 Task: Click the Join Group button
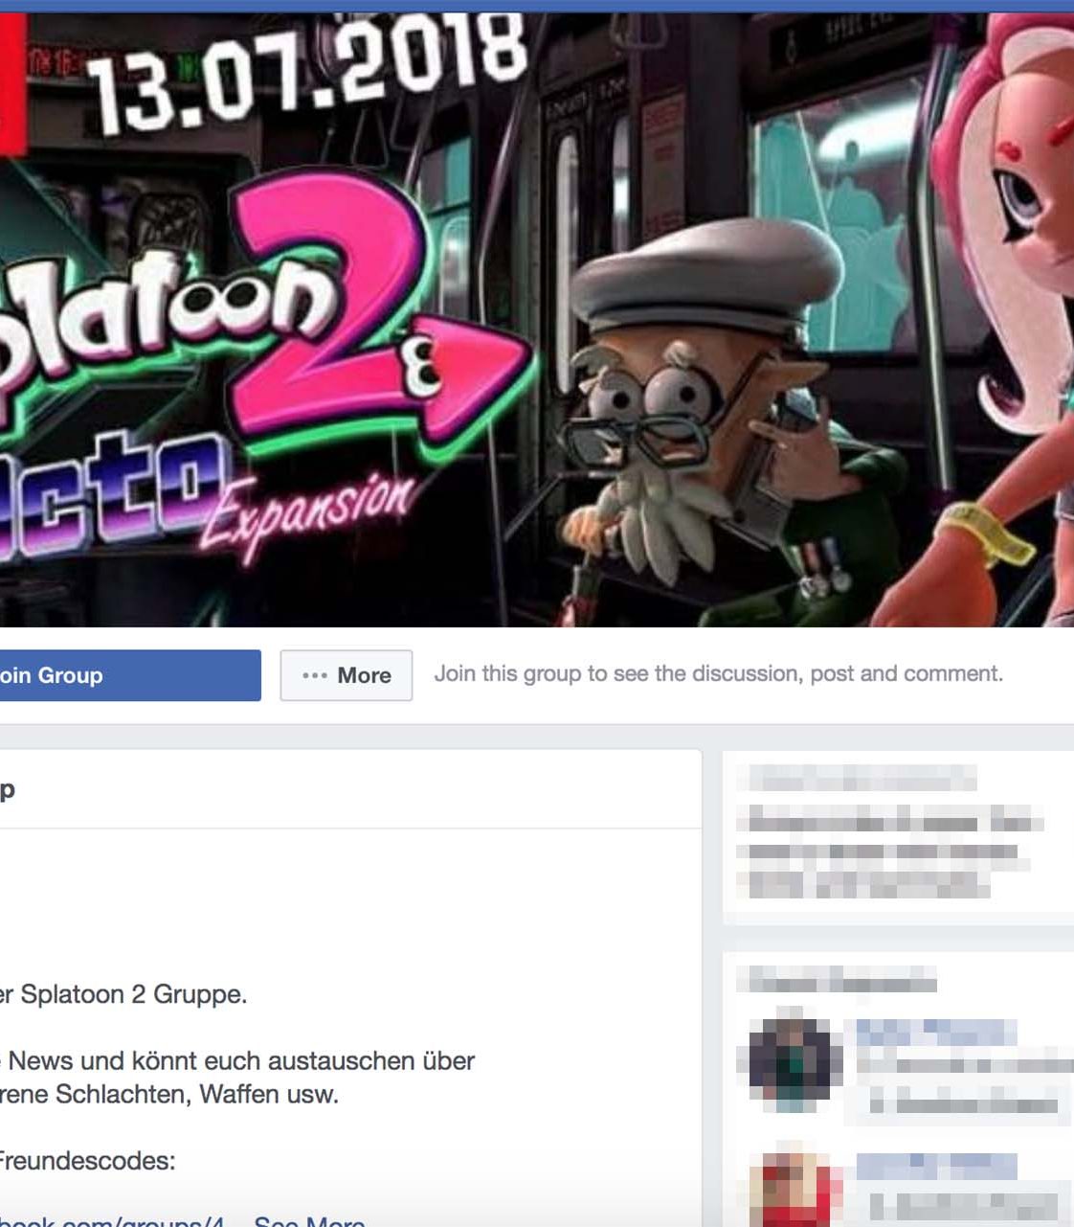click(129, 675)
